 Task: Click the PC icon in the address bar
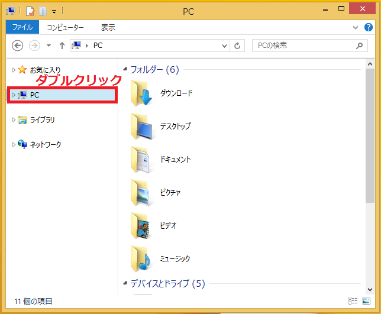coord(76,46)
